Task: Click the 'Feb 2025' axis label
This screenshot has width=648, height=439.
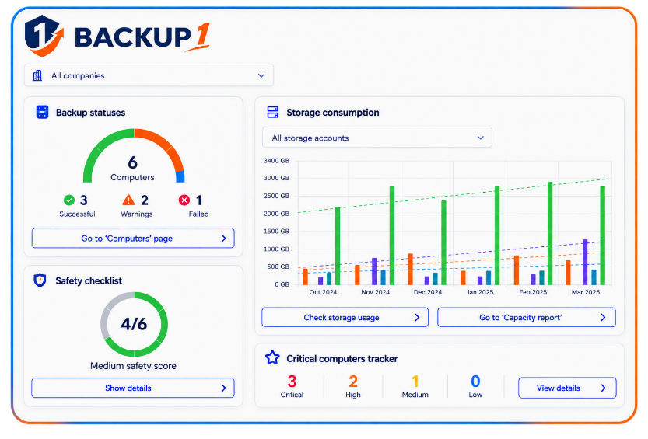Action: coord(533,292)
